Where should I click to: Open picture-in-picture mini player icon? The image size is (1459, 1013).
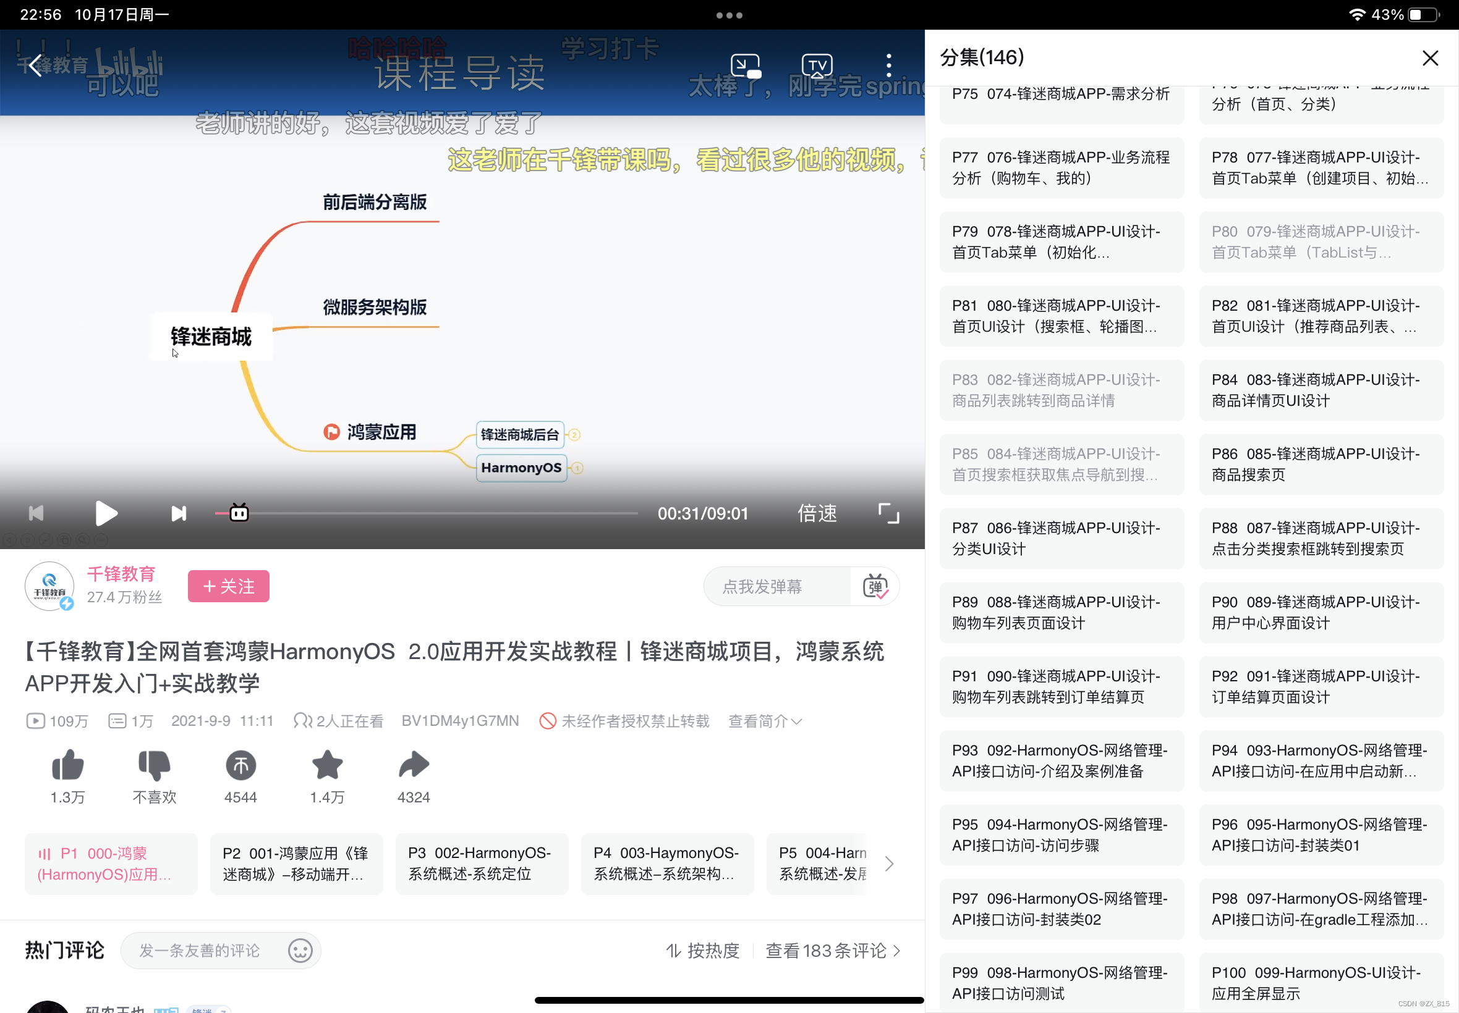[746, 65]
